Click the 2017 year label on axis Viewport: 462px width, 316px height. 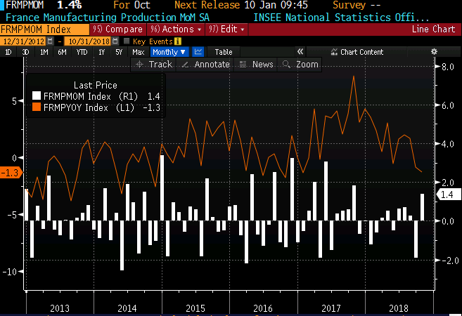point(331,308)
